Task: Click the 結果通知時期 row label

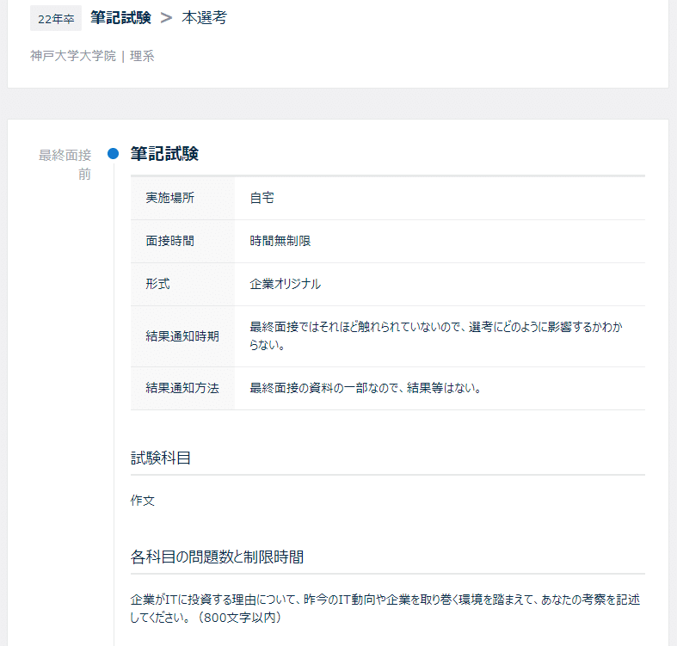Action: [x=182, y=336]
